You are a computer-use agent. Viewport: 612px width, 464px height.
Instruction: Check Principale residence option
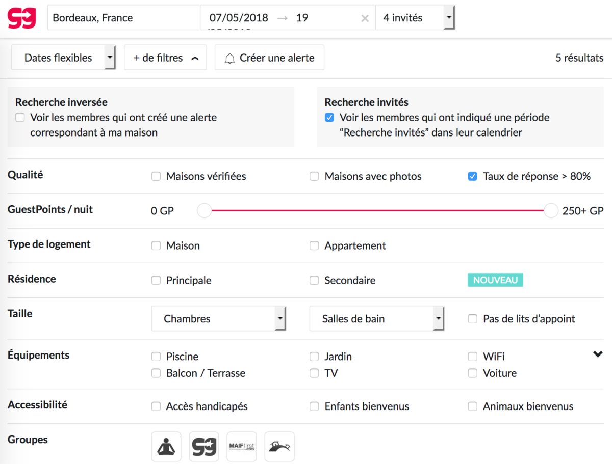point(156,281)
